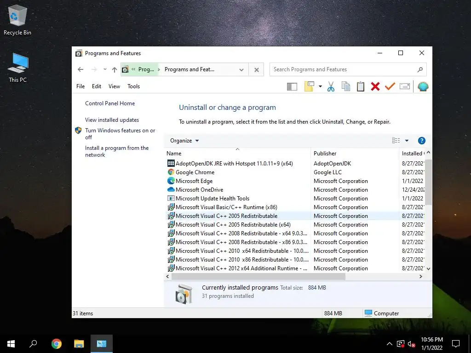The width and height of the screenshot is (471, 353).
Task: Select Visual C++ 2010 x86 Redistributable row
Action: (242, 259)
